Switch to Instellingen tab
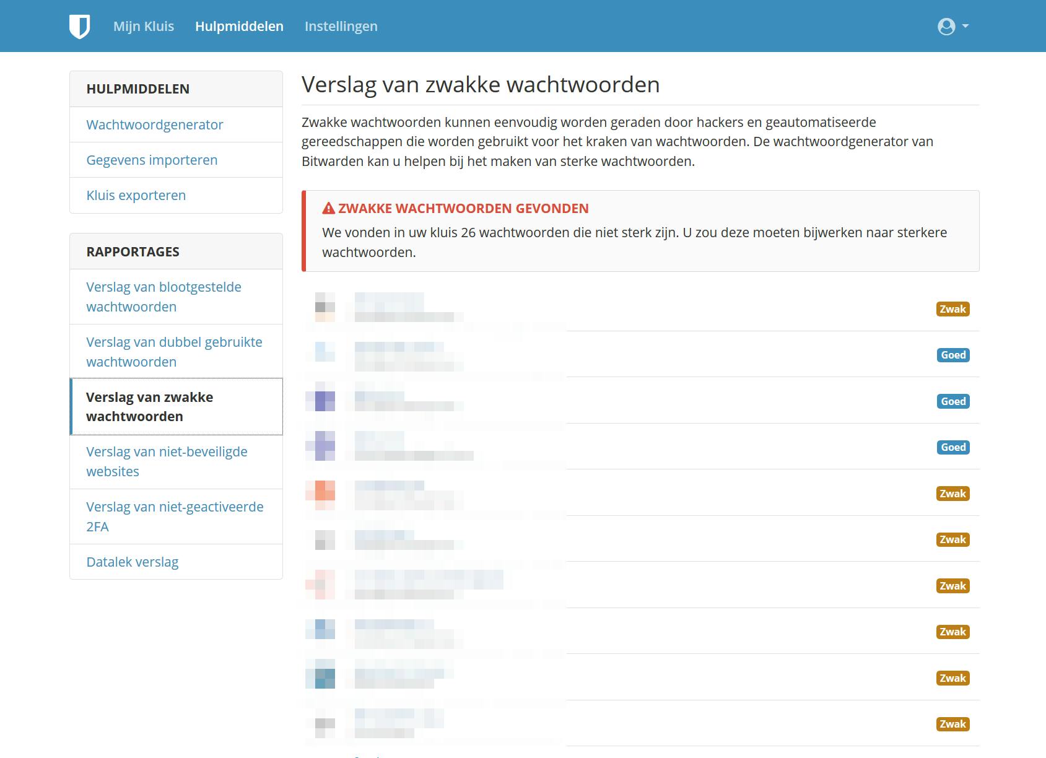 tap(341, 26)
